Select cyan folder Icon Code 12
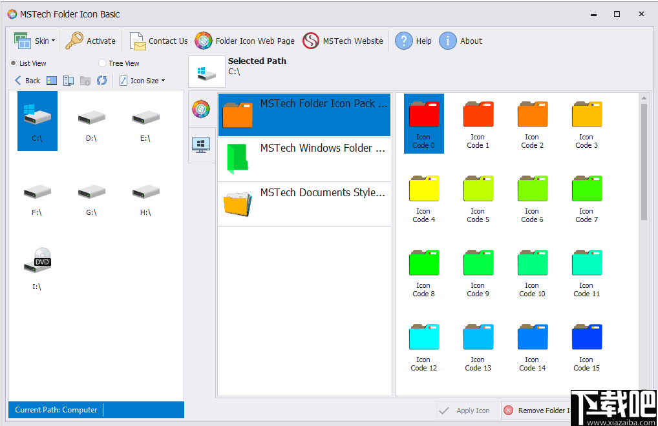This screenshot has height=426, width=658. point(424,347)
